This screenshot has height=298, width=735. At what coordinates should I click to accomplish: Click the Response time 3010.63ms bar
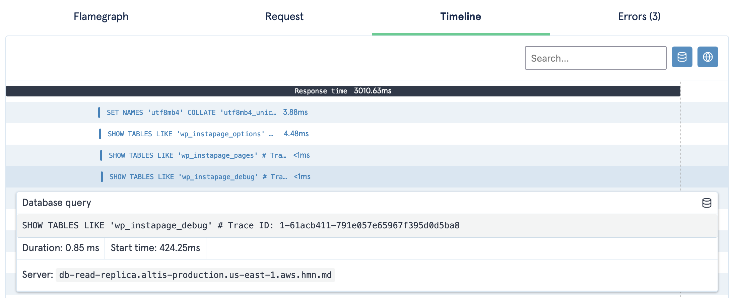pyautogui.click(x=343, y=91)
